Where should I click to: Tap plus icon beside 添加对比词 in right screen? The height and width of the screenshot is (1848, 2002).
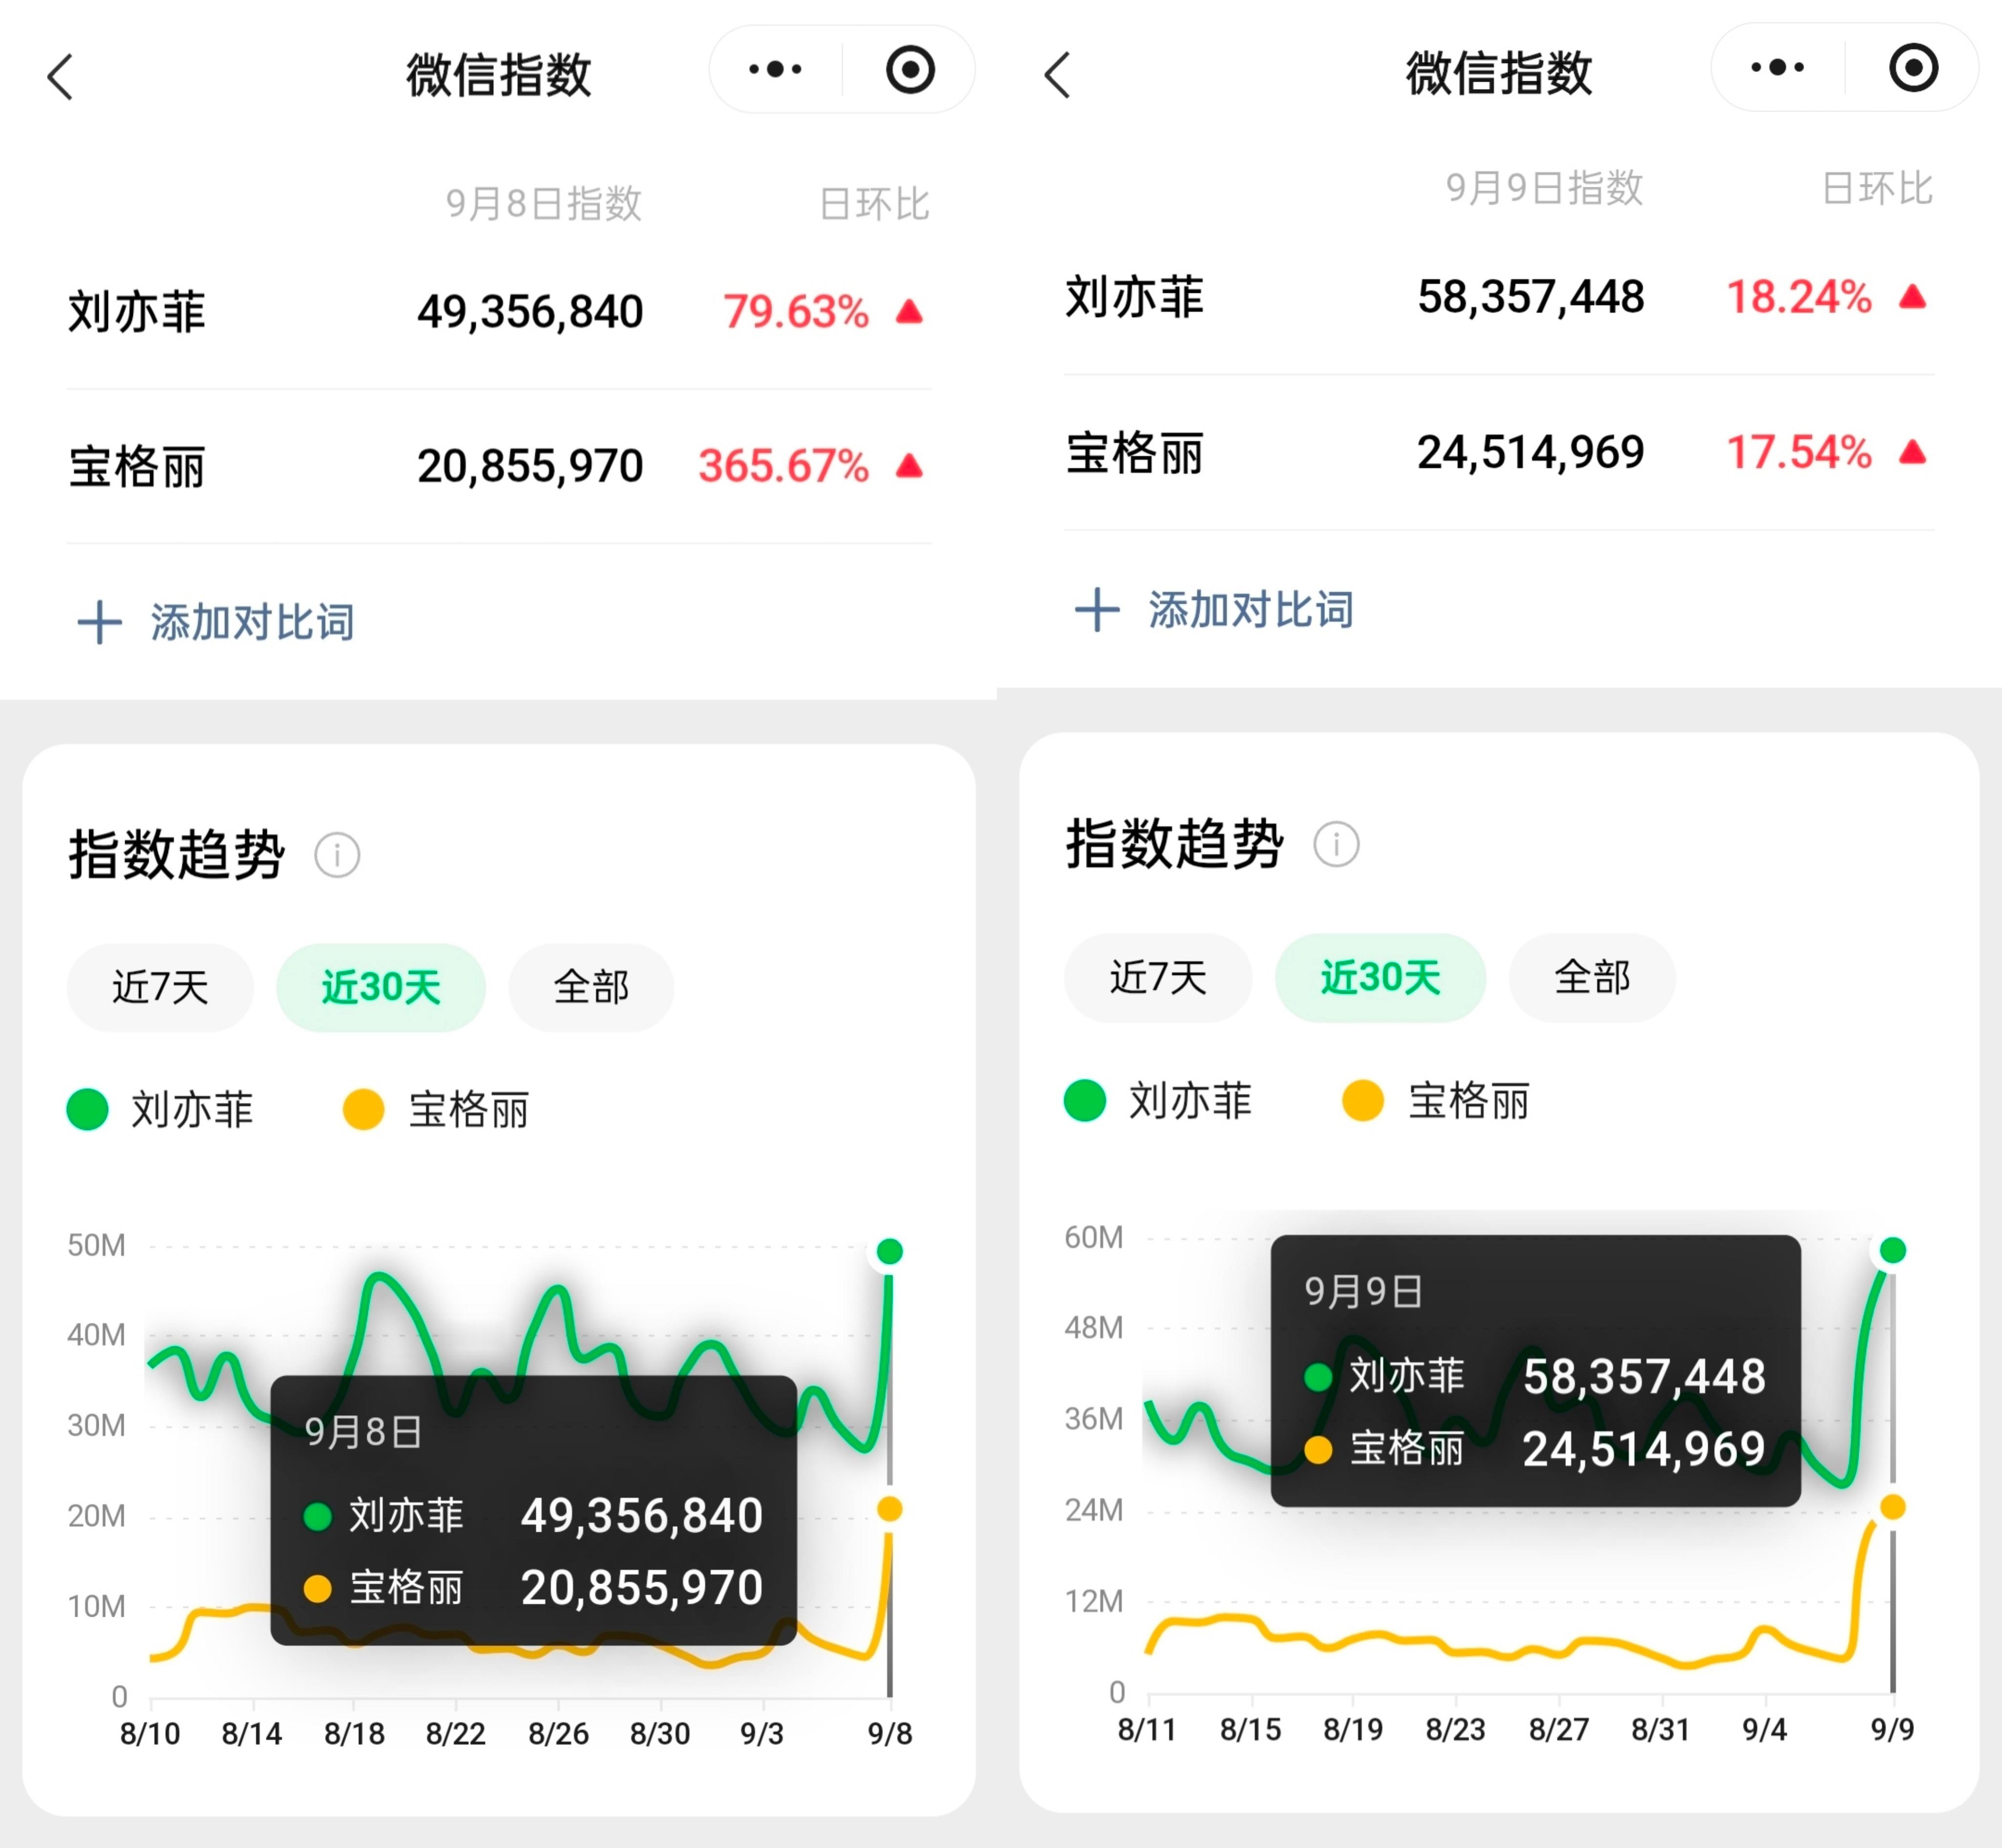pyautogui.click(x=1097, y=609)
